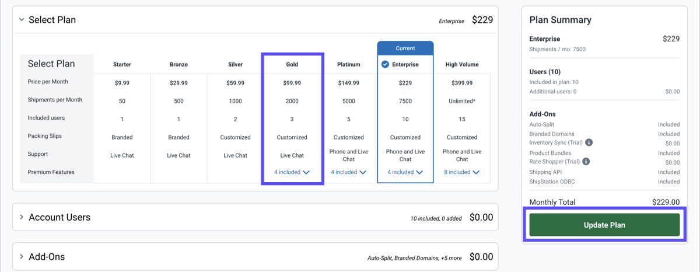This screenshot has height=272, width=700.
Task: Select the Silver plan column header
Action: click(235, 64)
